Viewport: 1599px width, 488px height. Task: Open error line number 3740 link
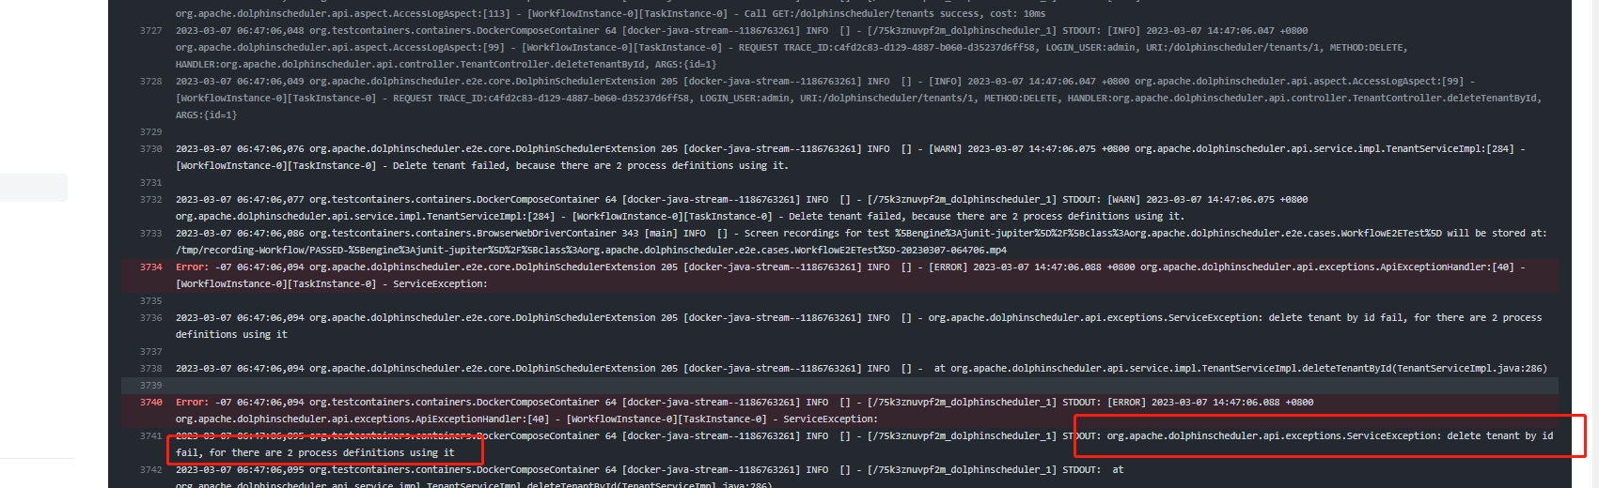[150, 403]
